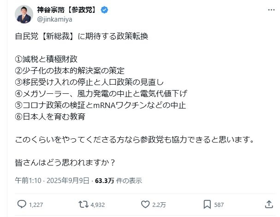Click the repost arrows icon
280x217 pixels.
coord(82,204)
